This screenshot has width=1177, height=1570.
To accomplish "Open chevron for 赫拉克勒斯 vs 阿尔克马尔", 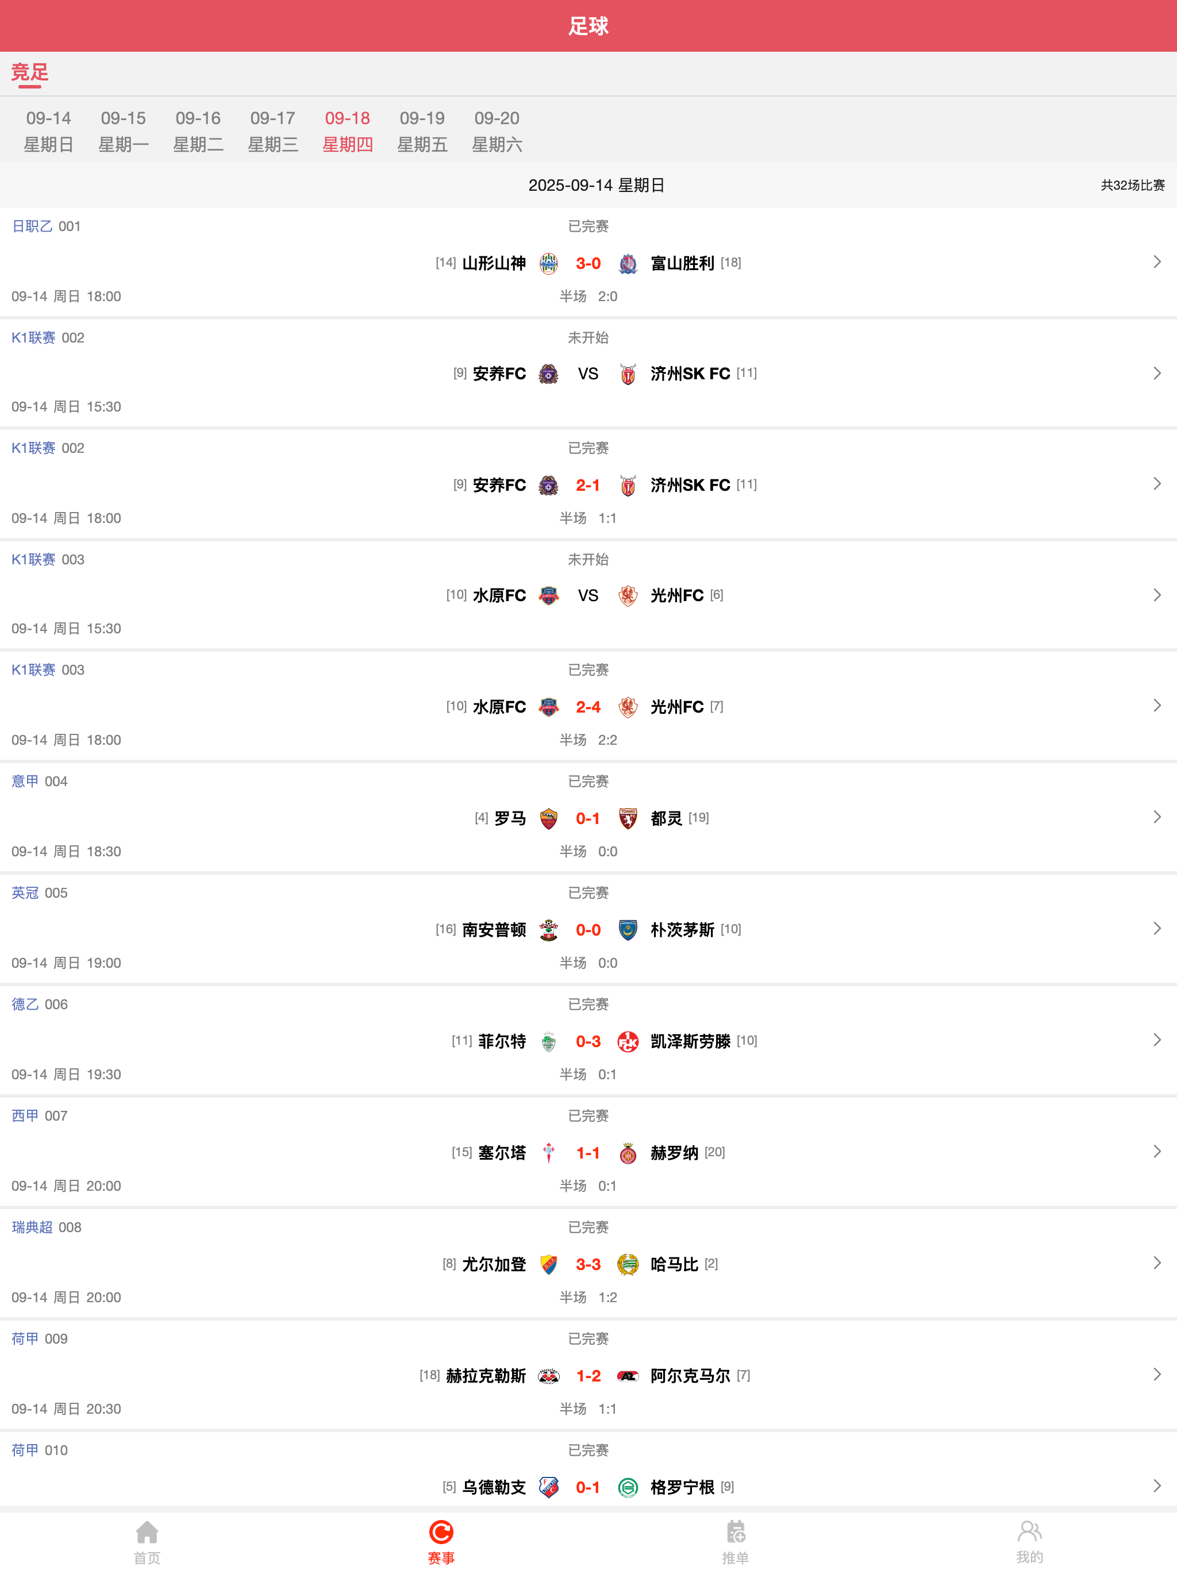I will point(1157,1374).
